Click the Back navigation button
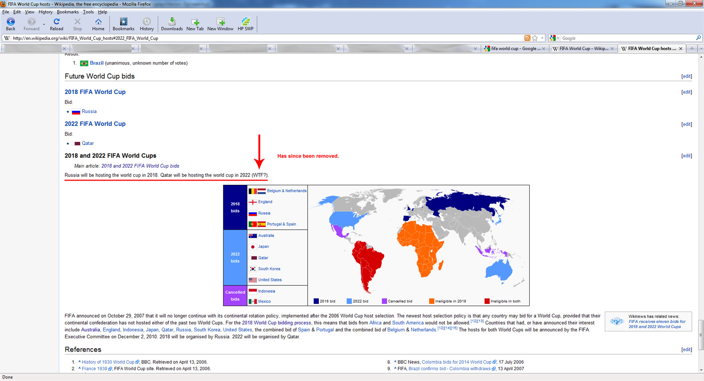This screenshot has height=381, width=704. 10,24
